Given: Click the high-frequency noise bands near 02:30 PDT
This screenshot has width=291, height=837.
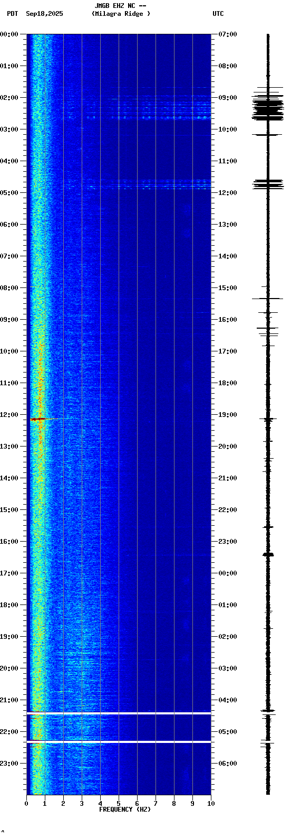Looking at the screenshot, I should 158,107.
